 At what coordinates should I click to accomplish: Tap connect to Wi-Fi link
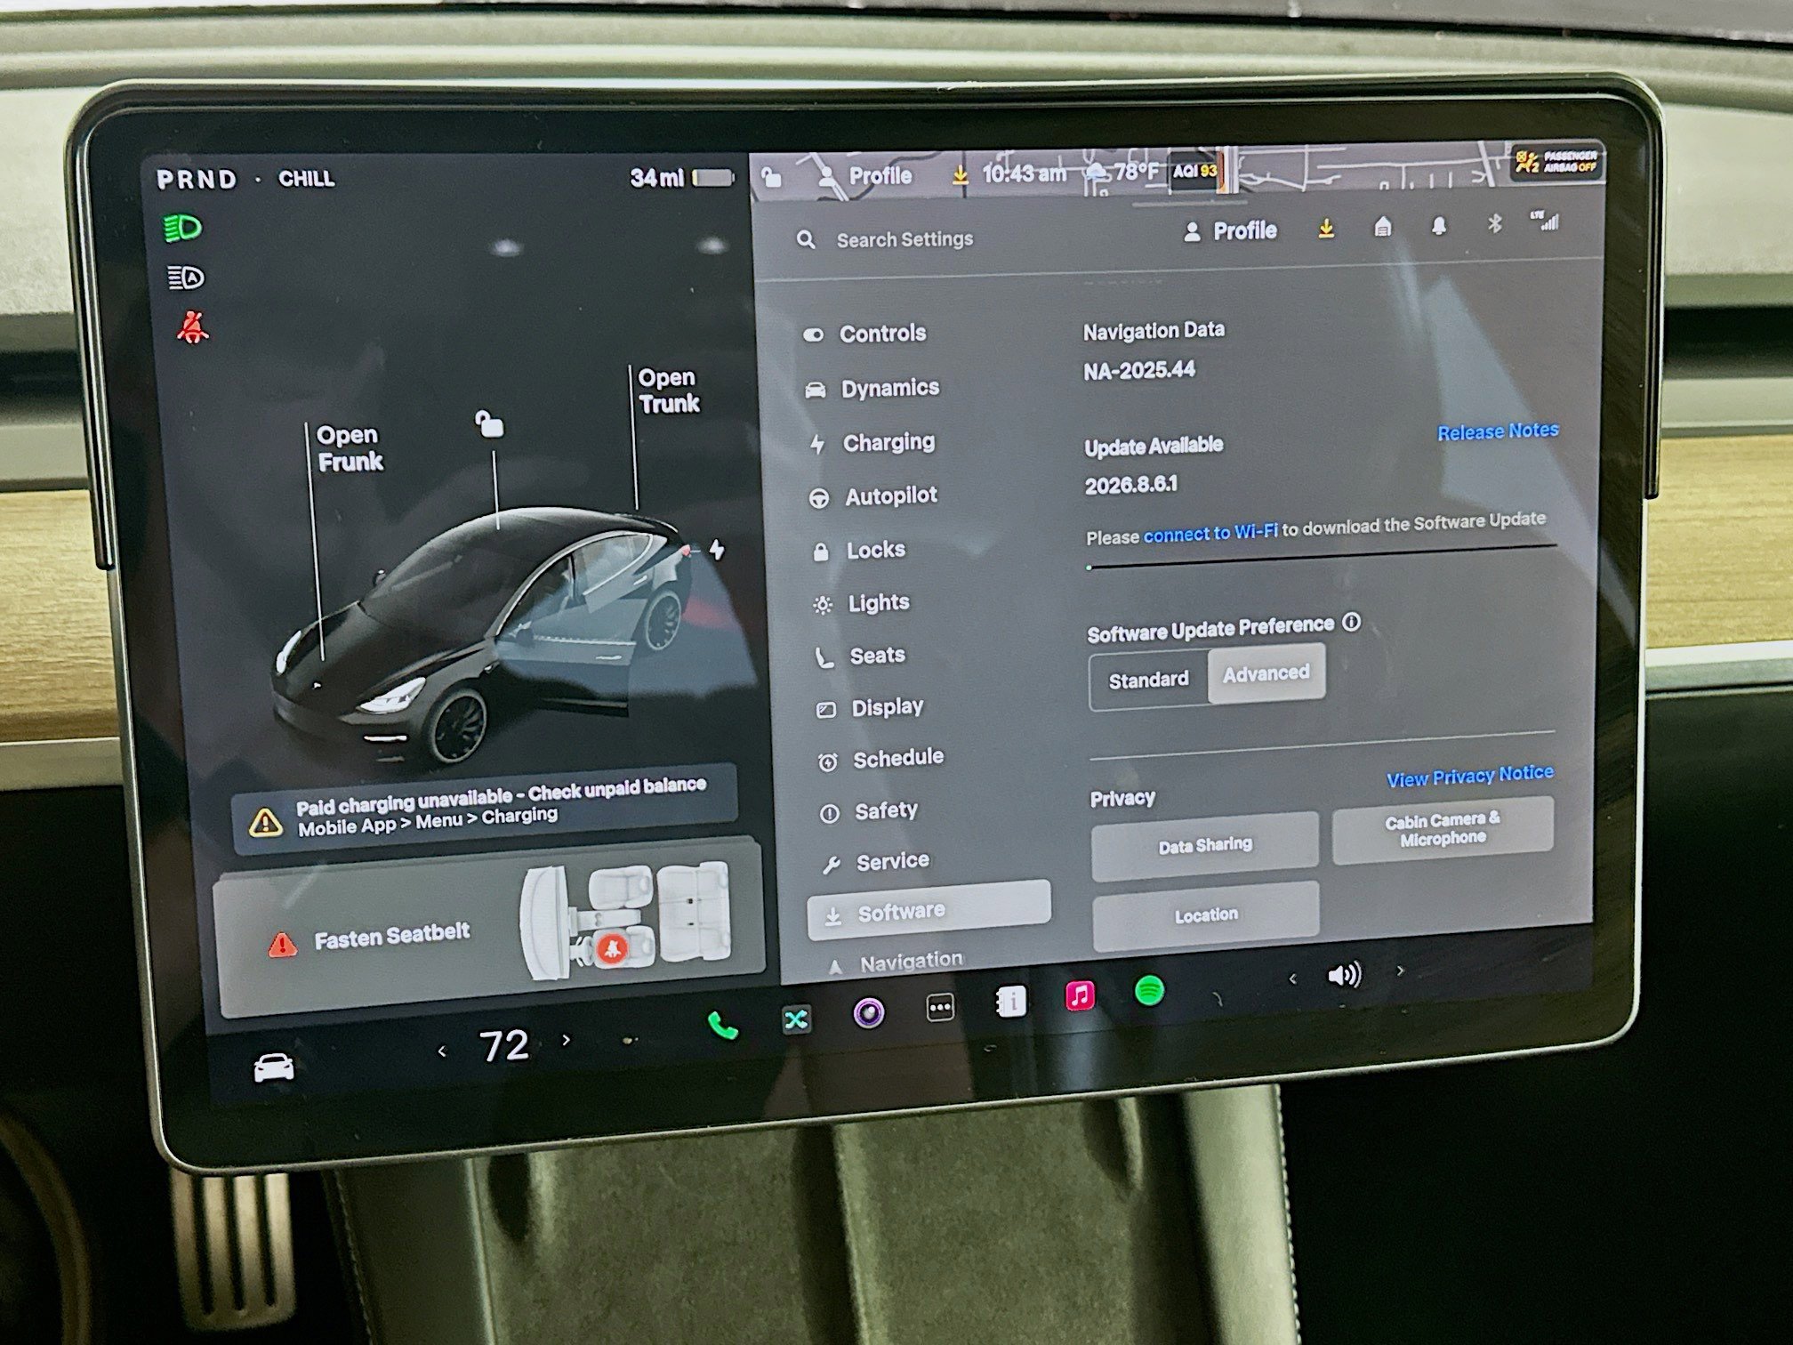point(1210,534)
